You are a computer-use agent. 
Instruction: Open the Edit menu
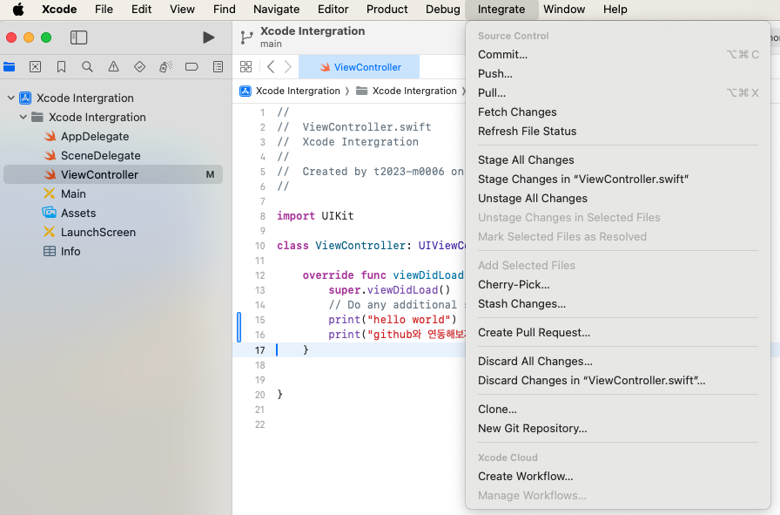(141, 9)
